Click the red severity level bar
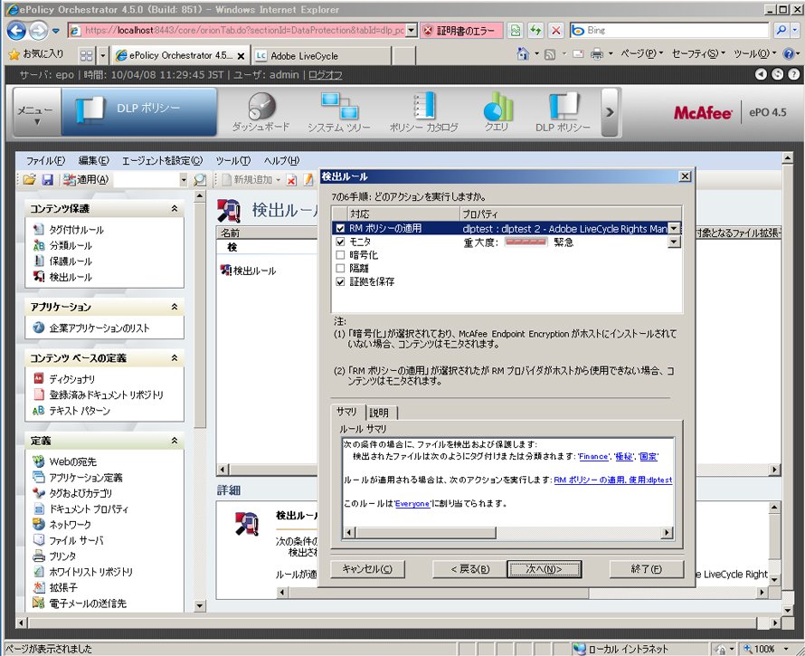Screen dimensions: 805x656 click(x=526, y=242)
